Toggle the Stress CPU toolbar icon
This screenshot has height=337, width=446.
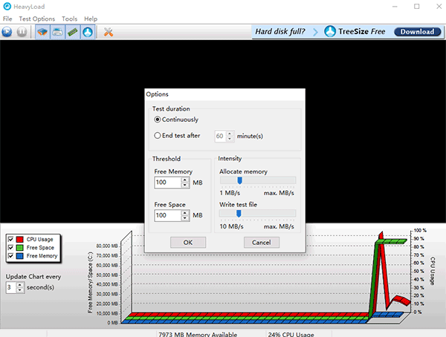pos(42,31)
